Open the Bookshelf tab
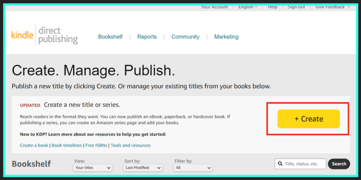The height and width of the screenshot is (180, 361). tap(110, 37)
